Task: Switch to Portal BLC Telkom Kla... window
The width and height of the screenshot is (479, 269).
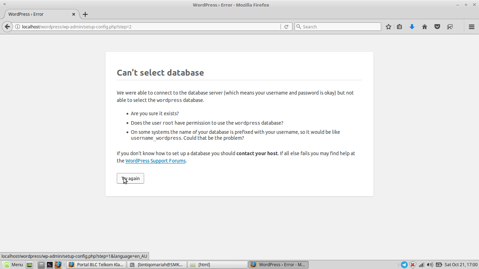Action: (x=96, y=265)
